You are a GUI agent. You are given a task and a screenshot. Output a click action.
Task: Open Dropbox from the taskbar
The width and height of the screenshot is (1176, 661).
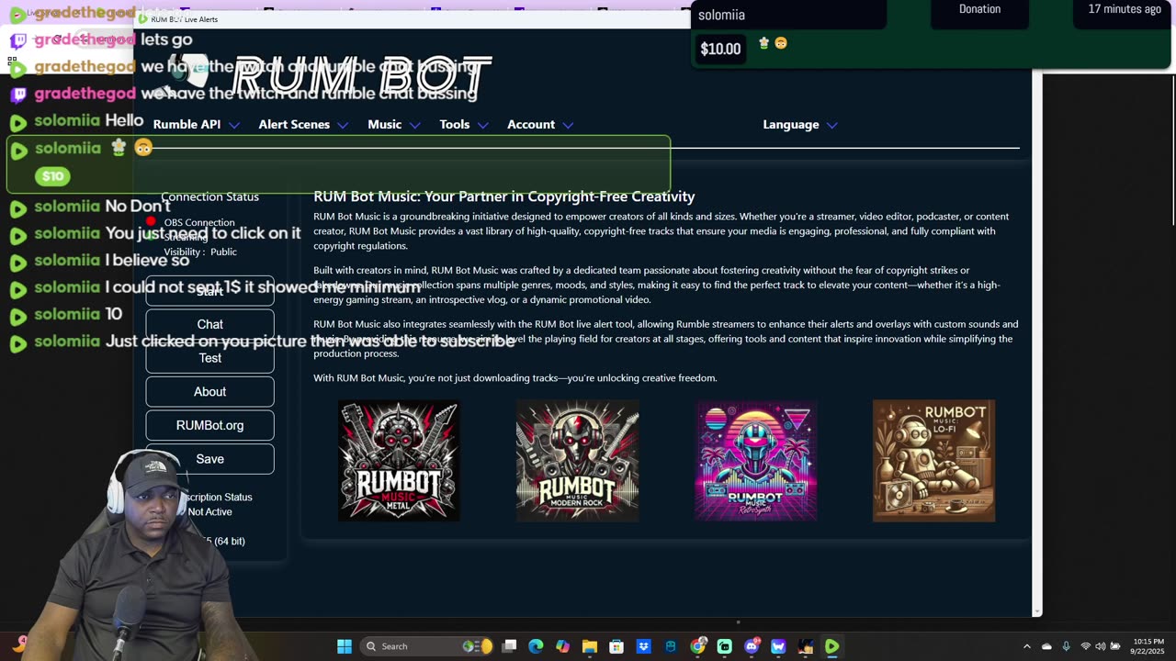(644, 646)
